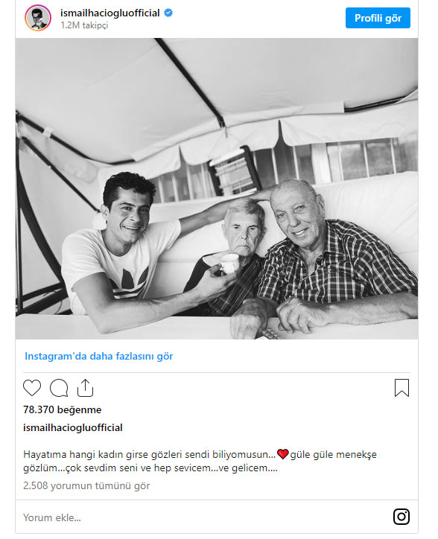Save the post with the bookmark icon
The image size is (438, 539).
[x=401, y=388]
